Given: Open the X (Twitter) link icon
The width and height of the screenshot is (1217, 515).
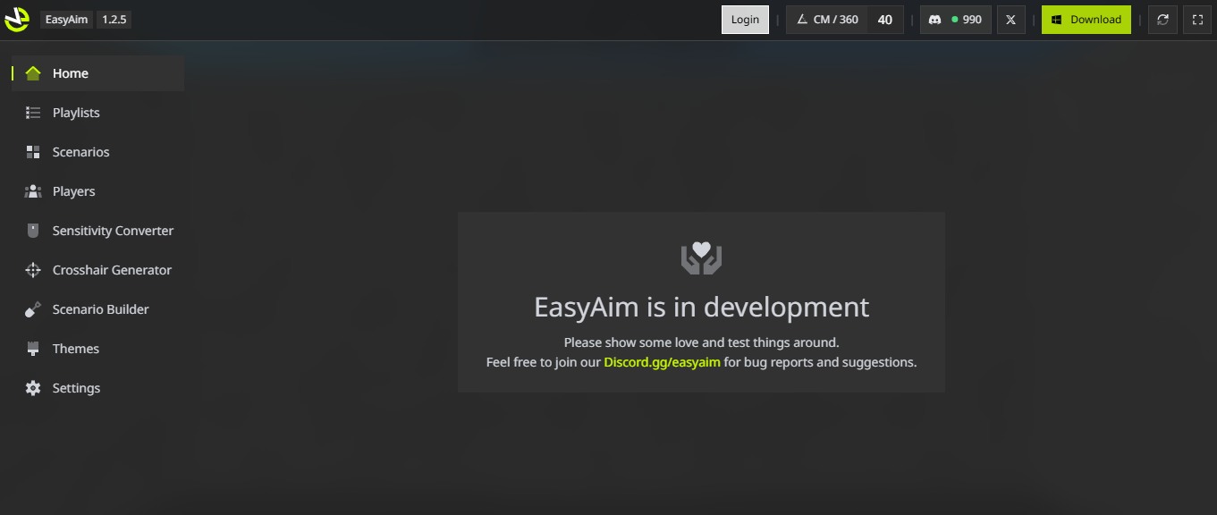Looking at the screenshot, I should (1010, 20).
